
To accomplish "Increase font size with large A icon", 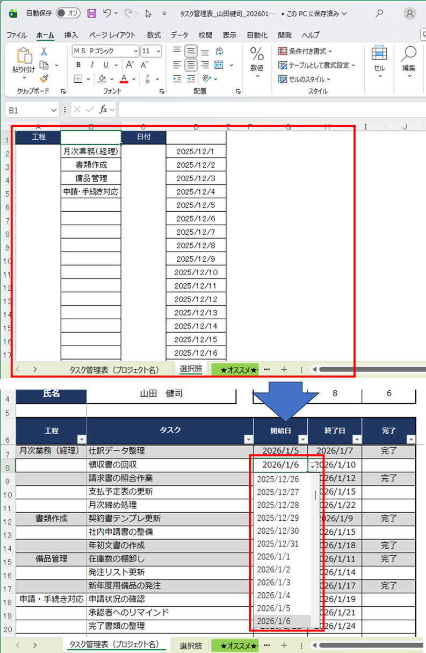I will (x=130, y=65).
